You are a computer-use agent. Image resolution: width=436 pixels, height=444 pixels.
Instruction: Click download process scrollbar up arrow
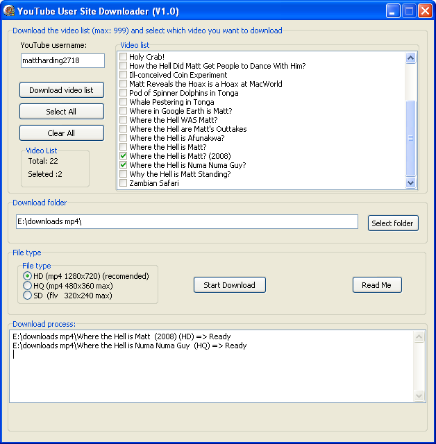(x=419, y=336)
